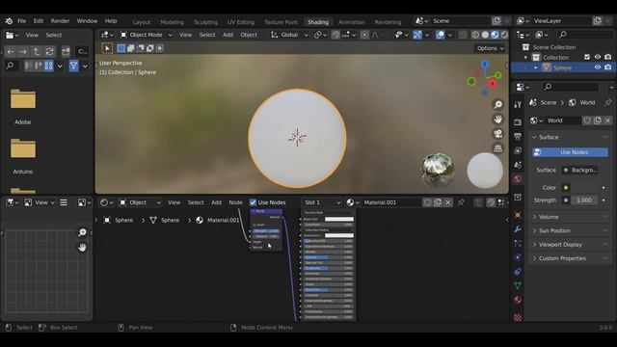The height and width of the screenshot is (347, 617).
Task: Click the viewport zoom magnifier icon
Action: click(497, 104)
